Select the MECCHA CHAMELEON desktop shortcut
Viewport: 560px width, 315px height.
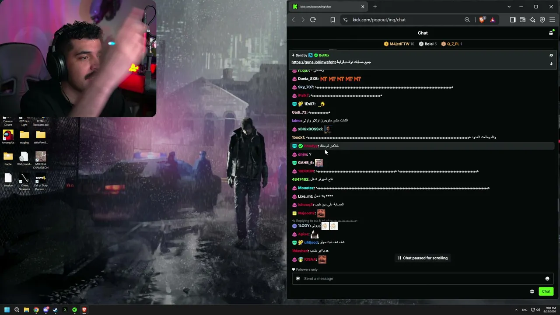pos(41,160)
